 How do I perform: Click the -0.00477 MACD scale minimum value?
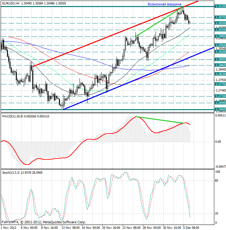coord(221,167)
